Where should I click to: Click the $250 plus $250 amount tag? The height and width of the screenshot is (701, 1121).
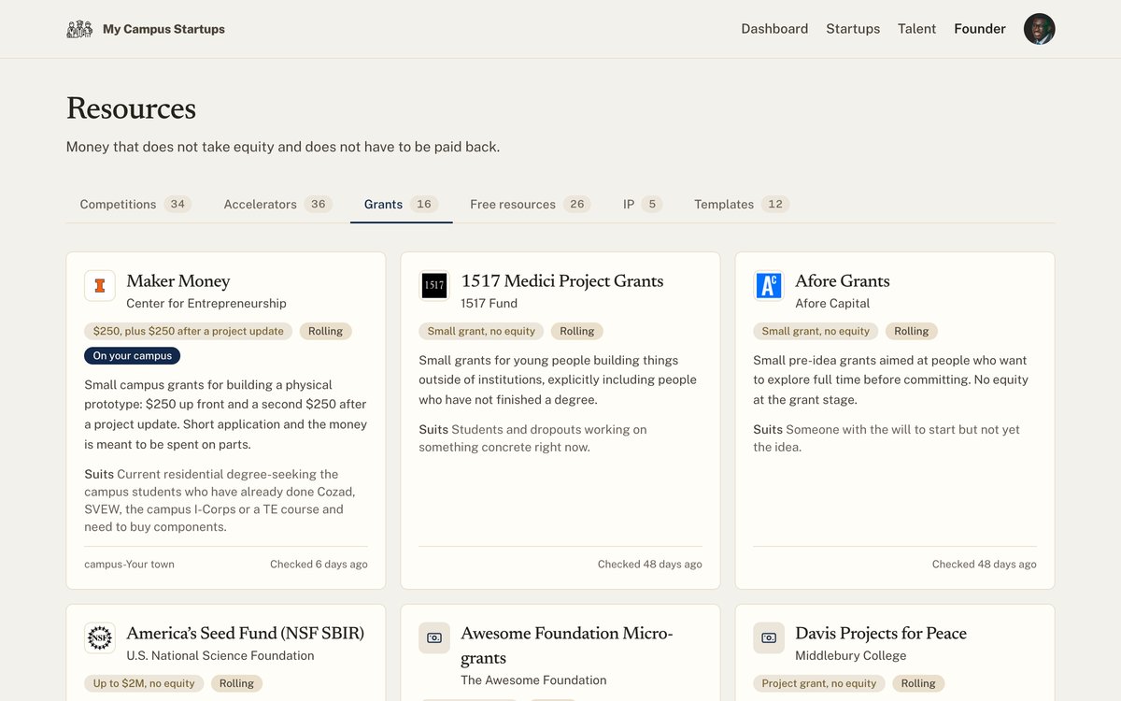click(x=189, y=331)
